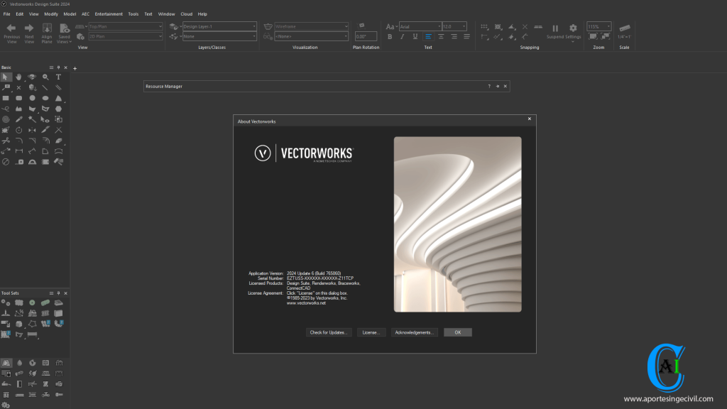Open the Entertainment menu
Viewport: 727px width, 409px height.
pyautogui.click(x=109, y=14)
